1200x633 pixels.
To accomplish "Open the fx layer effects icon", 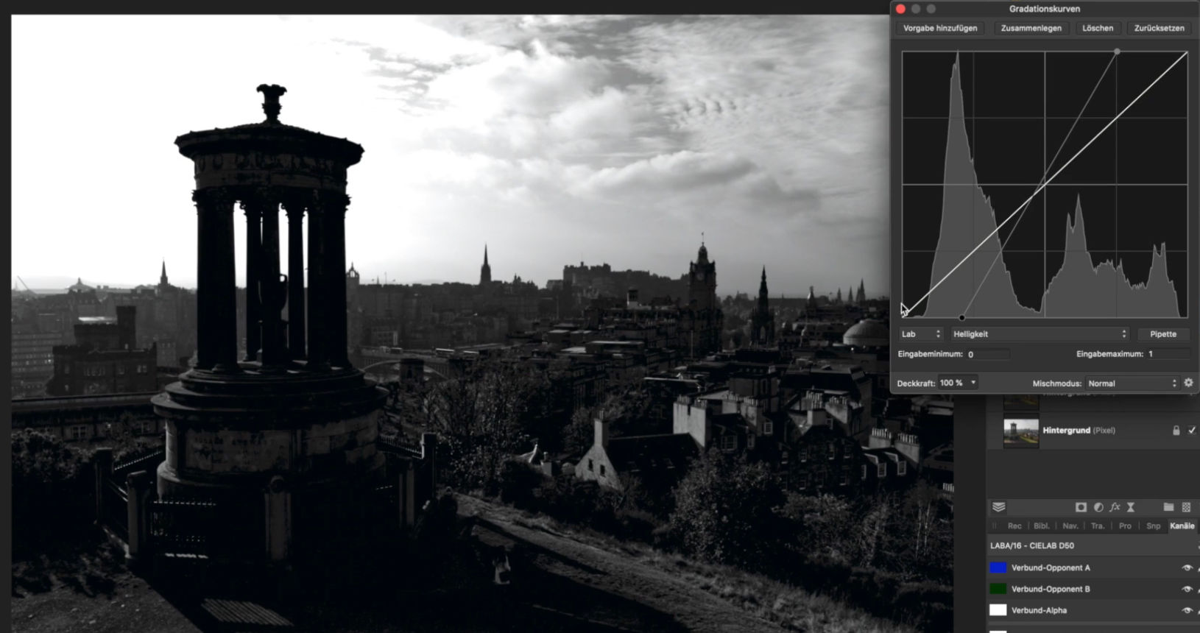I will tap(1115, 507).
